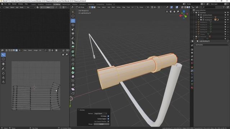
Task: Select the UV Grab sculpt tool
Action: (3, 73)
